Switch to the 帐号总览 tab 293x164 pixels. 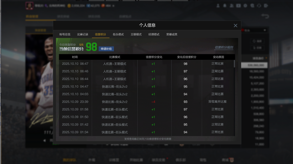(65, 35)
